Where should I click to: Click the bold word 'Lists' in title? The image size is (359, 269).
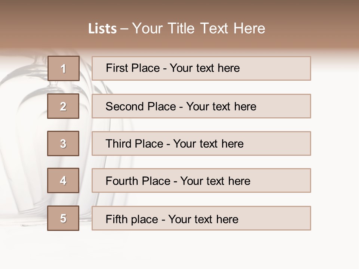[x=102, y=29]
